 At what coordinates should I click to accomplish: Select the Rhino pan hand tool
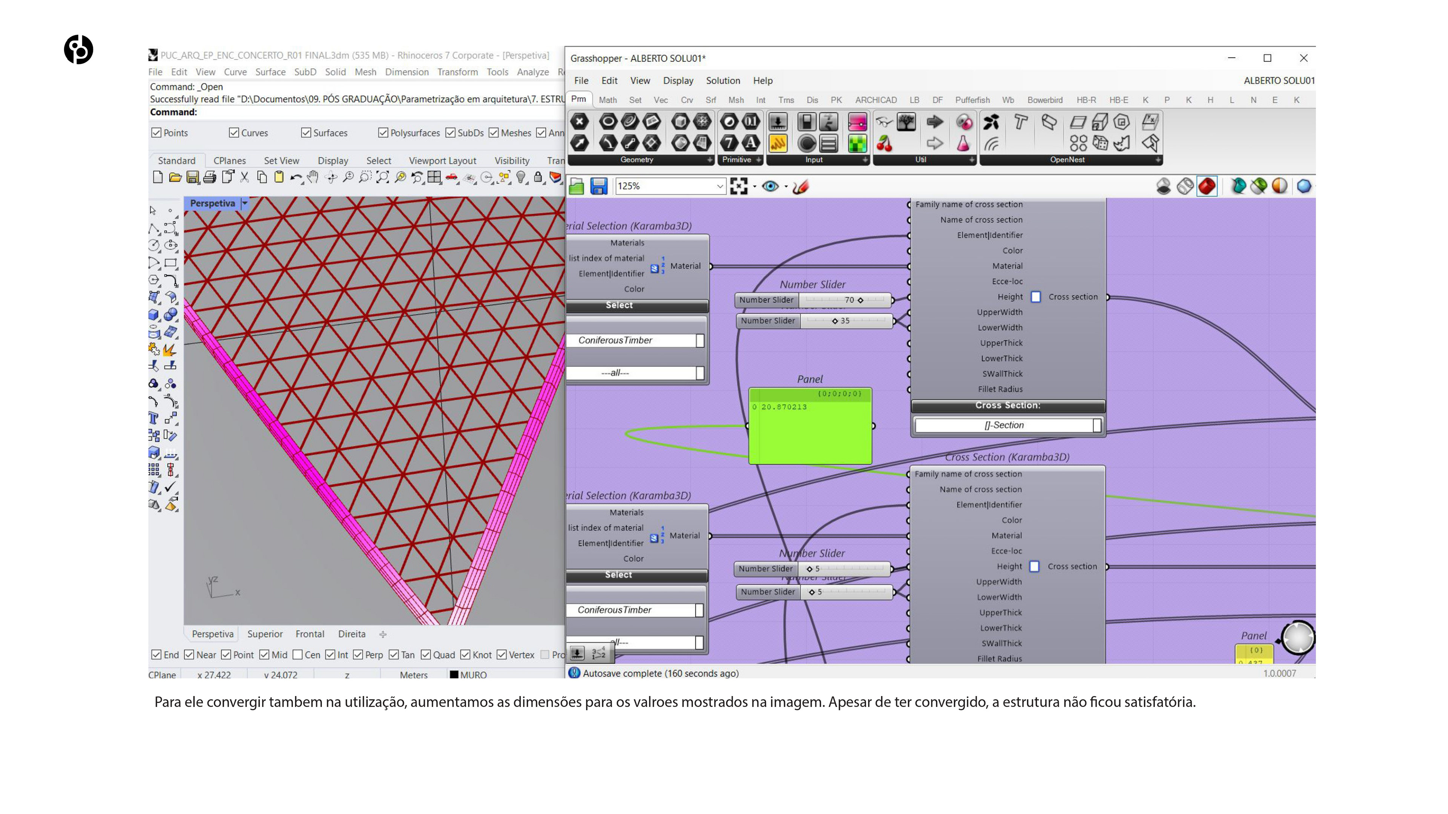313,177
